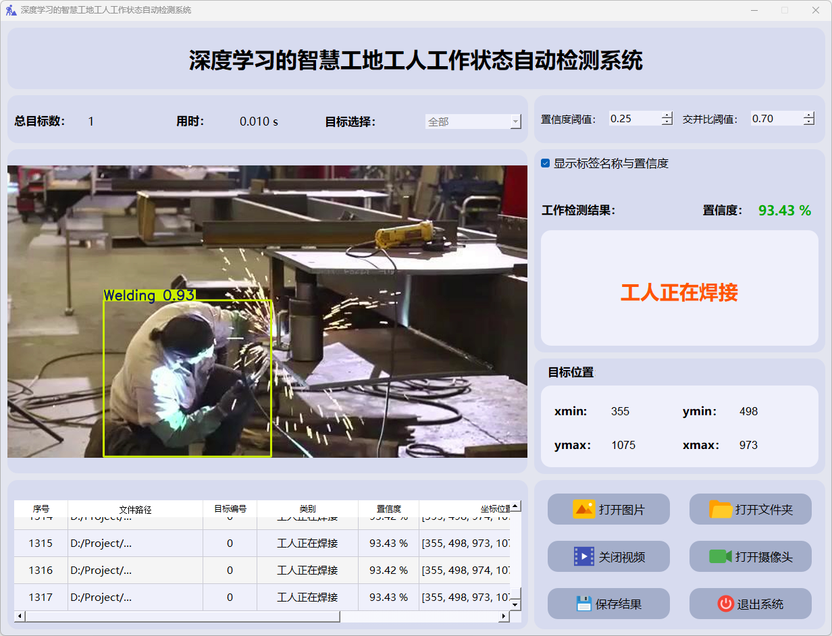Click the floppy disk save icon

(583, 604)
